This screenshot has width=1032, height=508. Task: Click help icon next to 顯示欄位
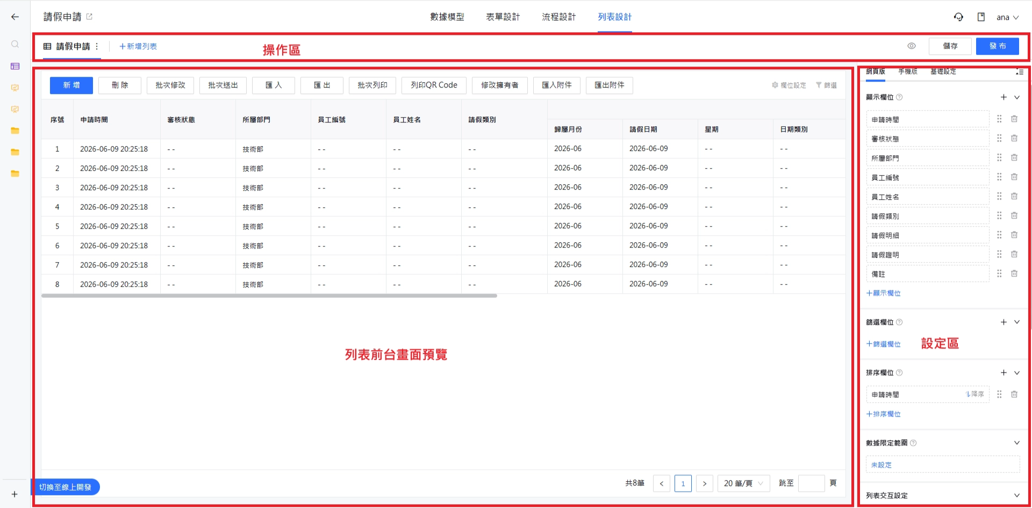point(899,97)
